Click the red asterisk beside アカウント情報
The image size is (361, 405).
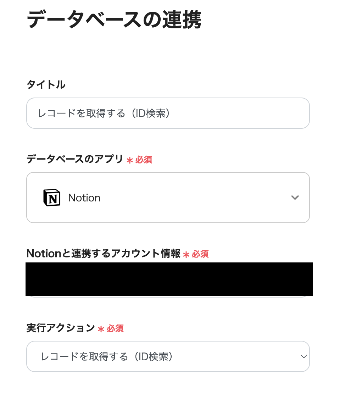(186, 254)
